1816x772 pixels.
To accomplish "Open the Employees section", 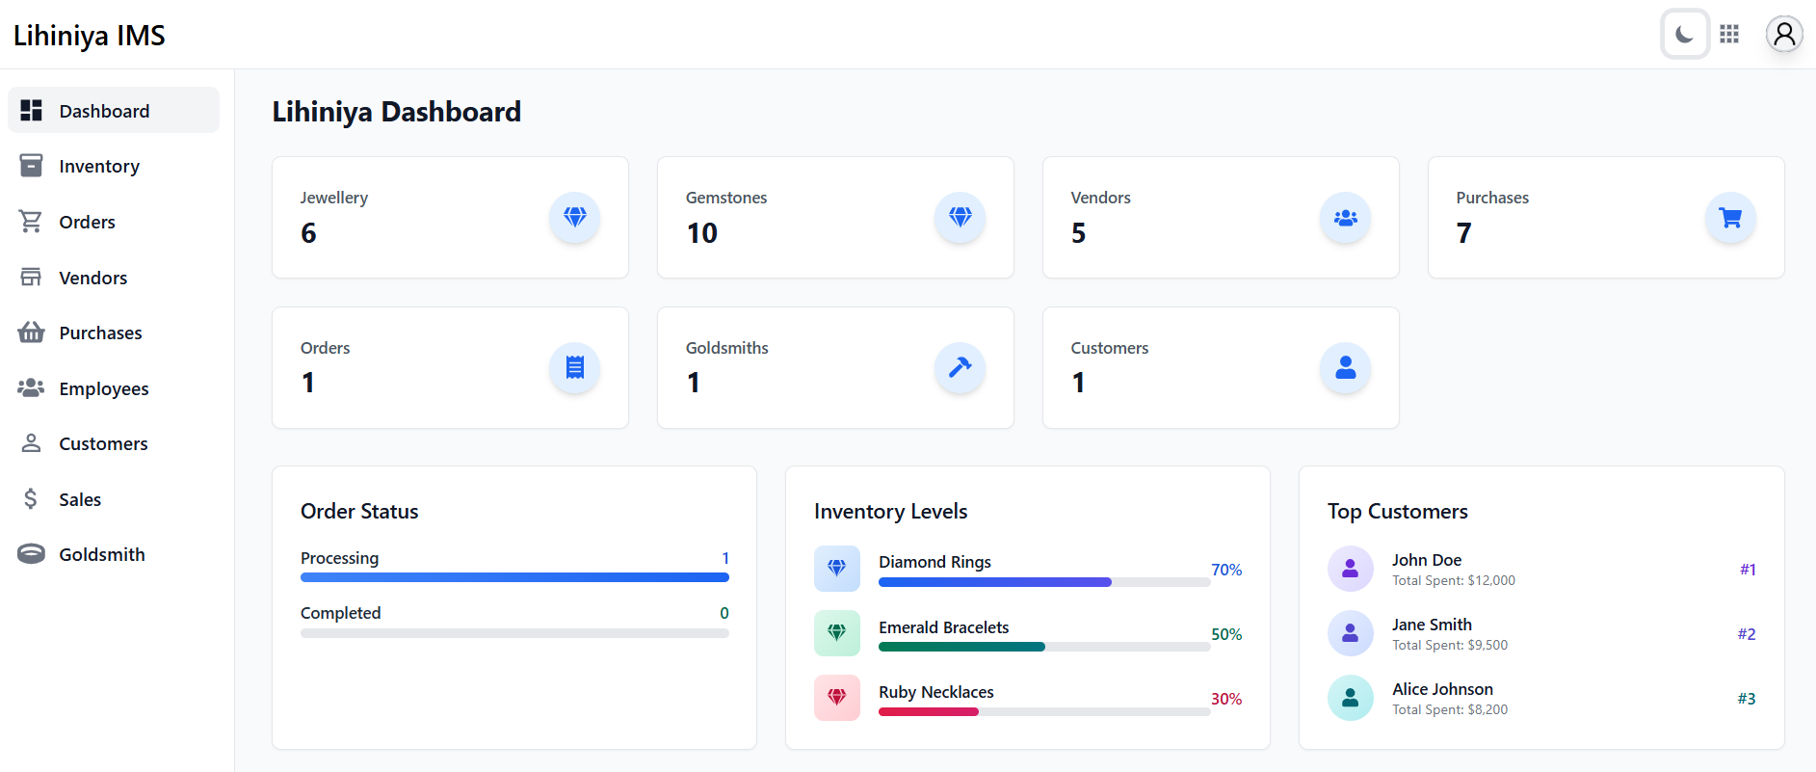I will [114, 388].
